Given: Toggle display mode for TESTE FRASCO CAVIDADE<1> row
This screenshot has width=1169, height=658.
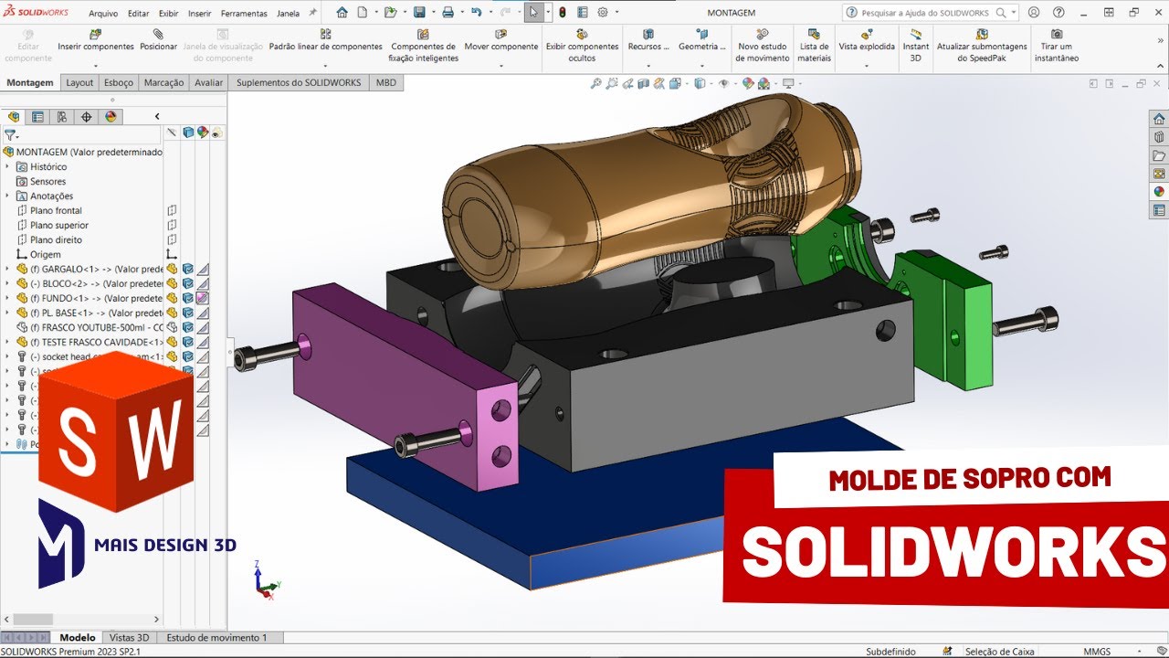Looking at the screenshot, I should pos(187,342).
